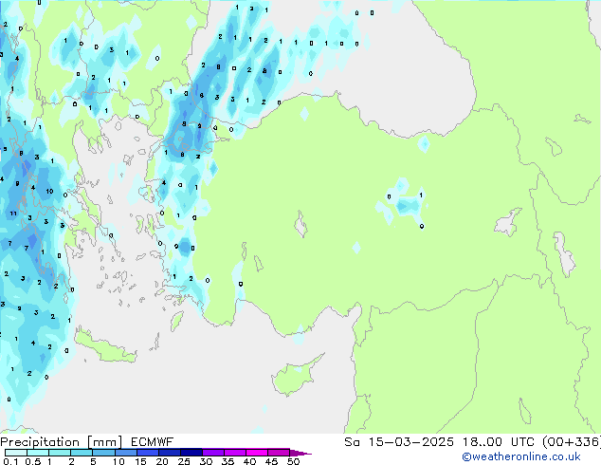
Task: Click the legend label "35"
Action: tap(228, 461)
